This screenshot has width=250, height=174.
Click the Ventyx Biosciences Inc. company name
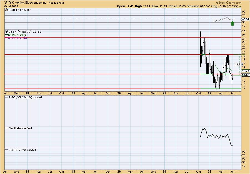[31, 3]
